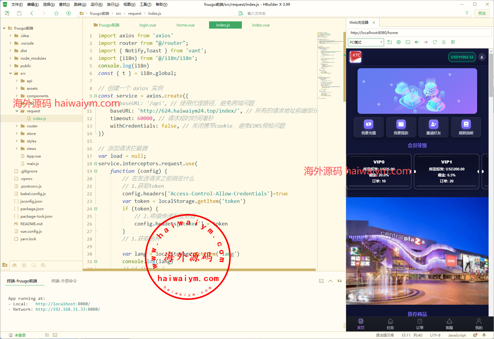Toggle code fold at line 18
Screen dimensions: 494x339
tap(95, 164)
